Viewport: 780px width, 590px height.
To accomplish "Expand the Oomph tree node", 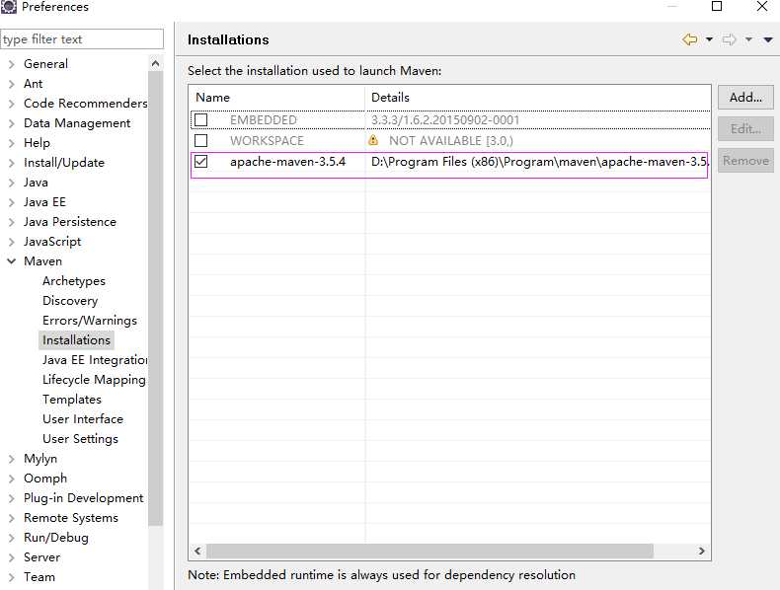I will pyautogui.click(x=12, y=479).
